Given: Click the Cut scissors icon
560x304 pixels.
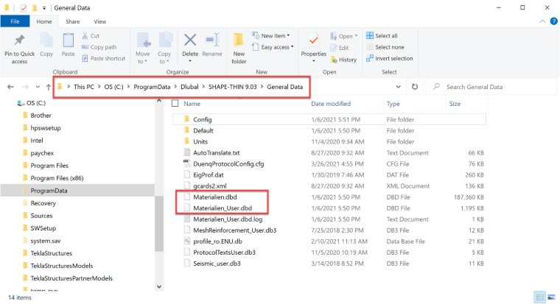Looking at the screenshot, I should click(85, 35).
